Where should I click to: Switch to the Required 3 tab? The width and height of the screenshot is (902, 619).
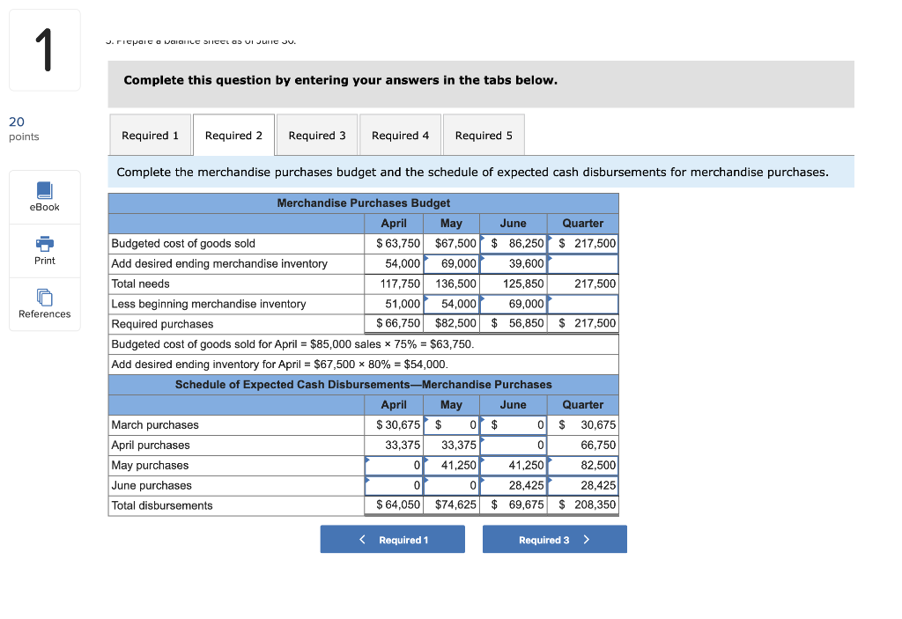click(x=316, y=135)
